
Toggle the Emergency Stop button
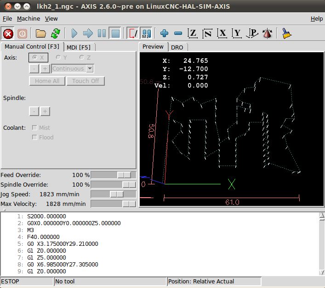pyautogui.click(x=8, y=33)
